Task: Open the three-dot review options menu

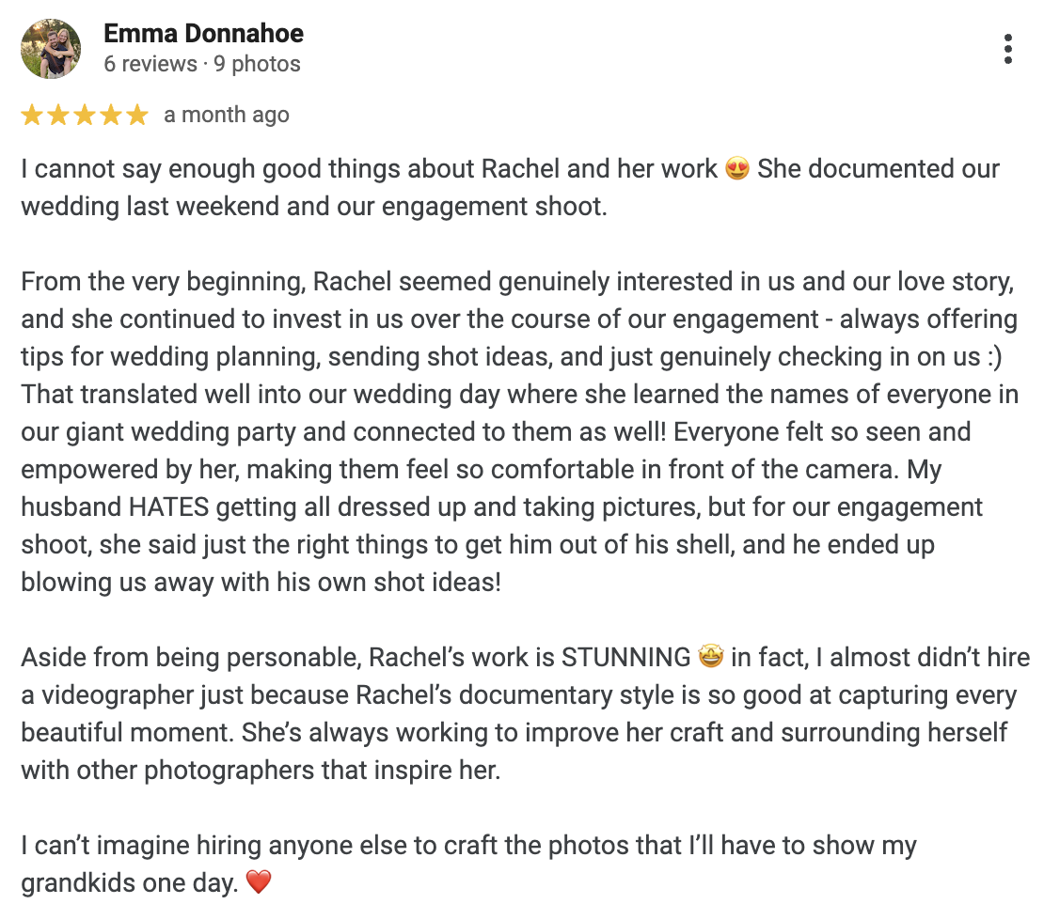Action: (x=1008, y=49)
